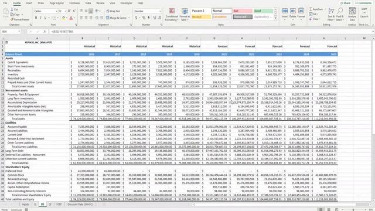375x211 pixels.
Task: Apply the Bad cell style
Action: tap(243, 11)
